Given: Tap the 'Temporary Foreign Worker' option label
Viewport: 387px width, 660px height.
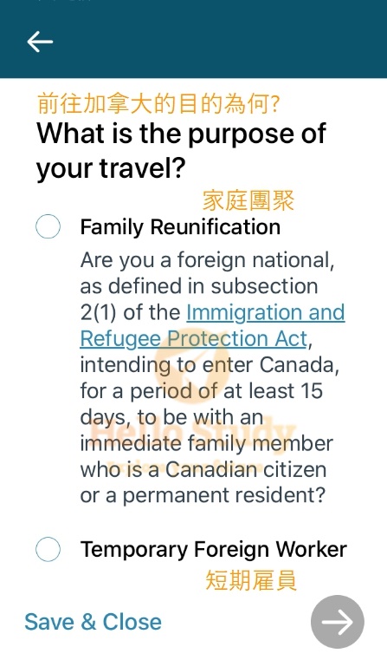Looking at the screenshot, I should (214, 549).
